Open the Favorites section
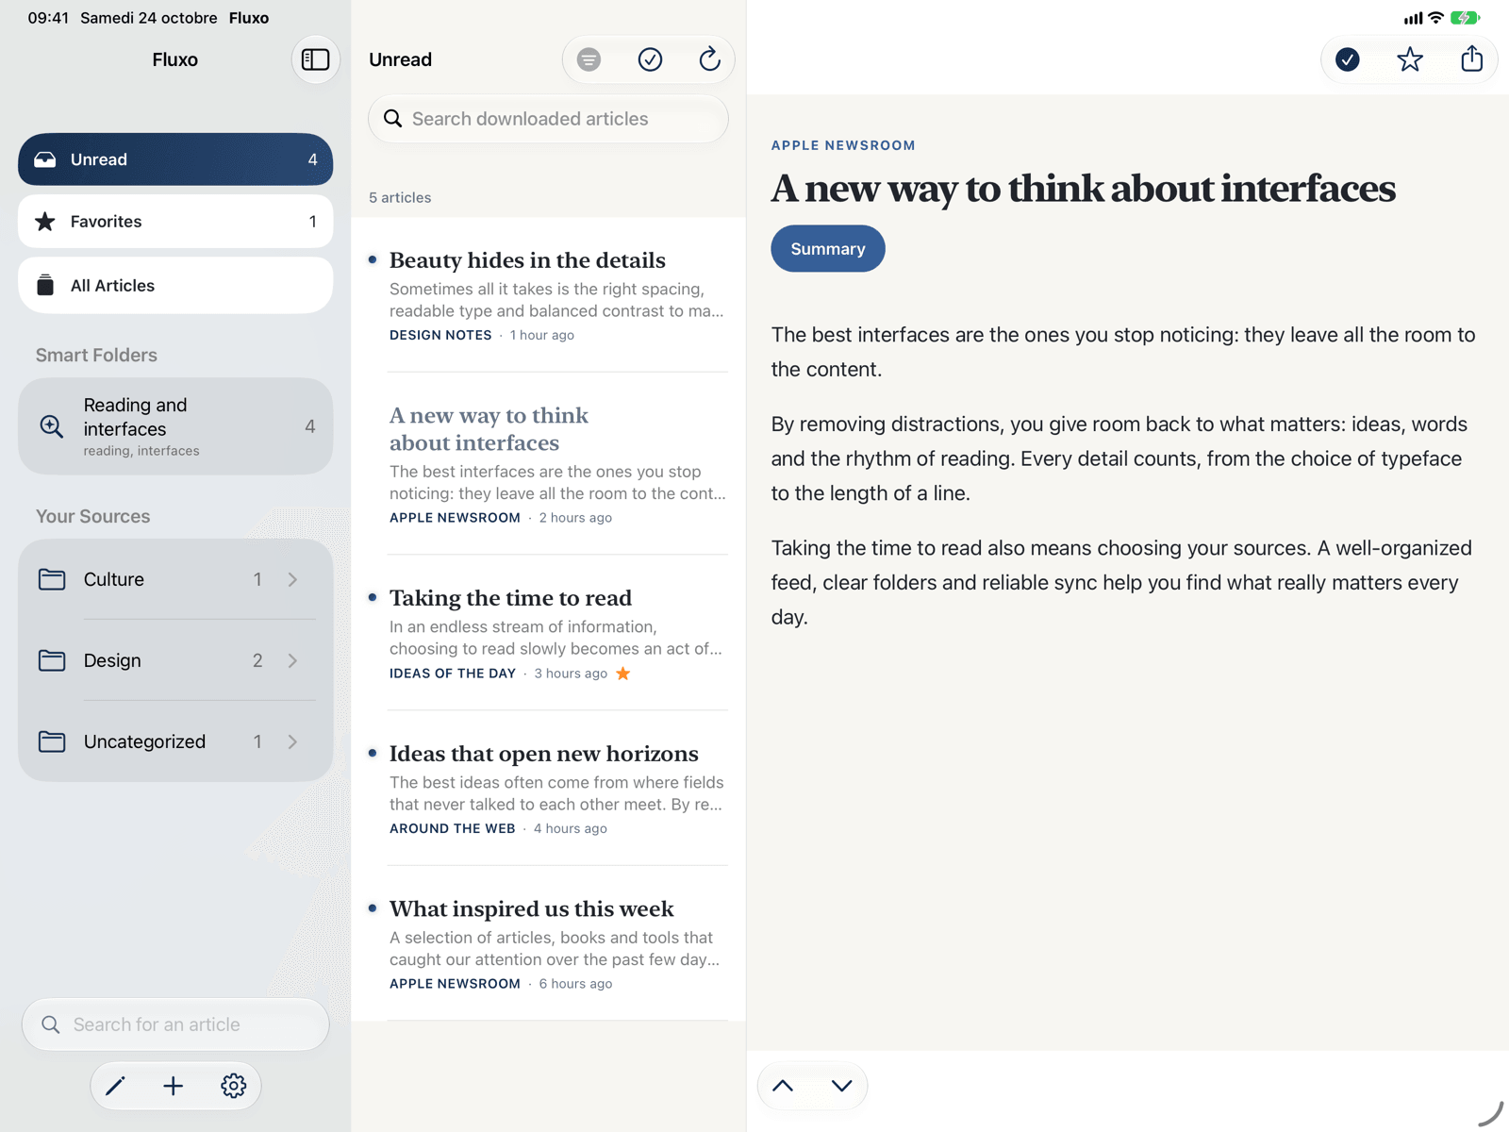1509x1132 pixels. coord(175,222)
